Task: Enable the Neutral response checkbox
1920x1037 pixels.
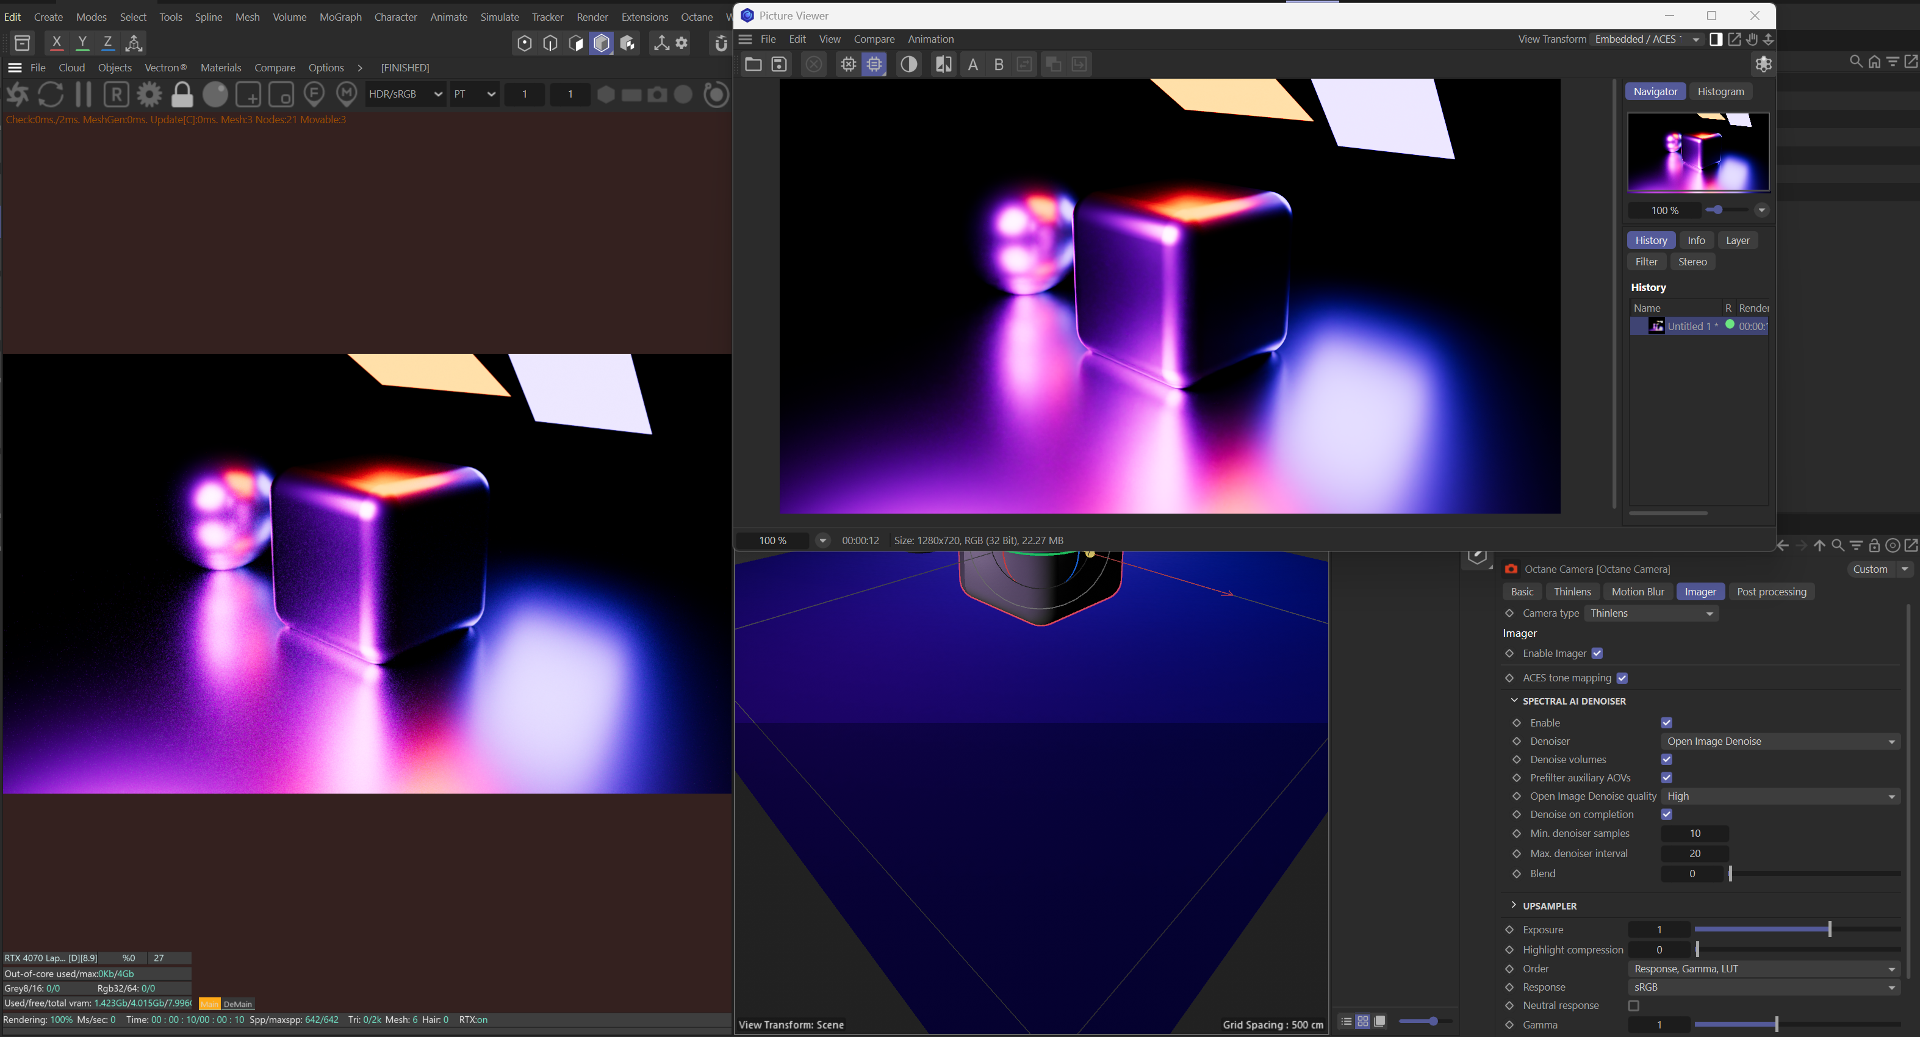Action: (1634, 1005)
